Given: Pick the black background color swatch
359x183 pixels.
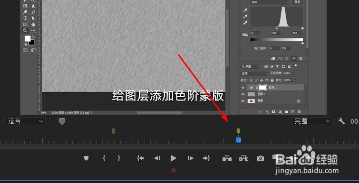Looking at the screenshot, I should click(32, 43).
